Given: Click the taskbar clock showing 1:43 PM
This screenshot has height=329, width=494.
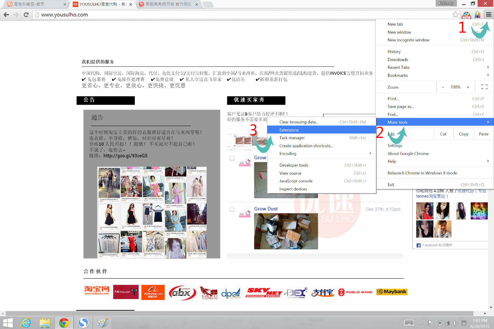Looking at the screenshot, I should [x=480, y=323].
